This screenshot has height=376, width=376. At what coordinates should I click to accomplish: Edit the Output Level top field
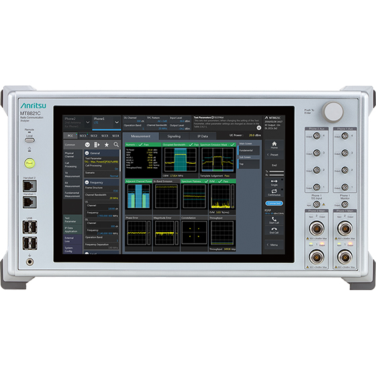(180, 127)
